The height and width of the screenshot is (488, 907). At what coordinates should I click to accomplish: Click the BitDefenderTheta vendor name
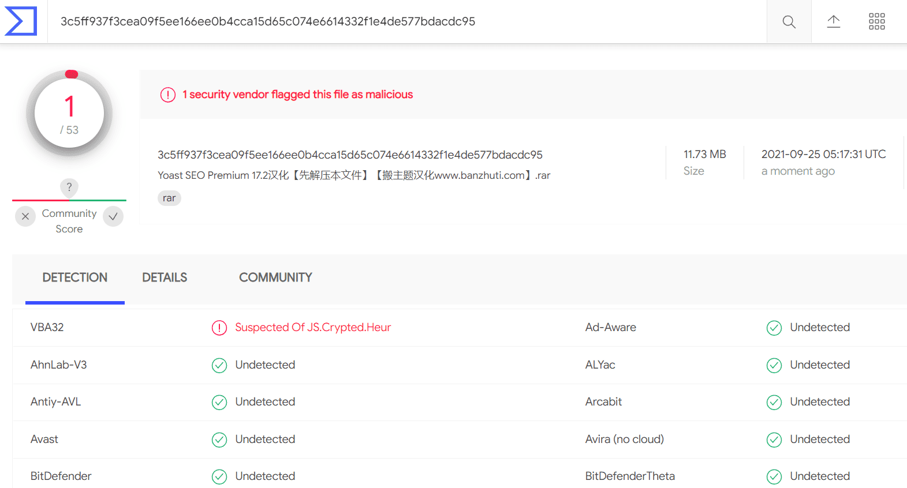630,476
